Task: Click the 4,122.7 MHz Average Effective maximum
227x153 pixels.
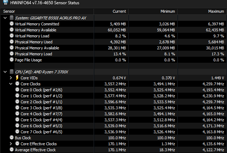Action: 213,150
